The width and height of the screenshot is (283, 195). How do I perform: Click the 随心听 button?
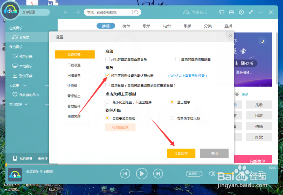245,63
